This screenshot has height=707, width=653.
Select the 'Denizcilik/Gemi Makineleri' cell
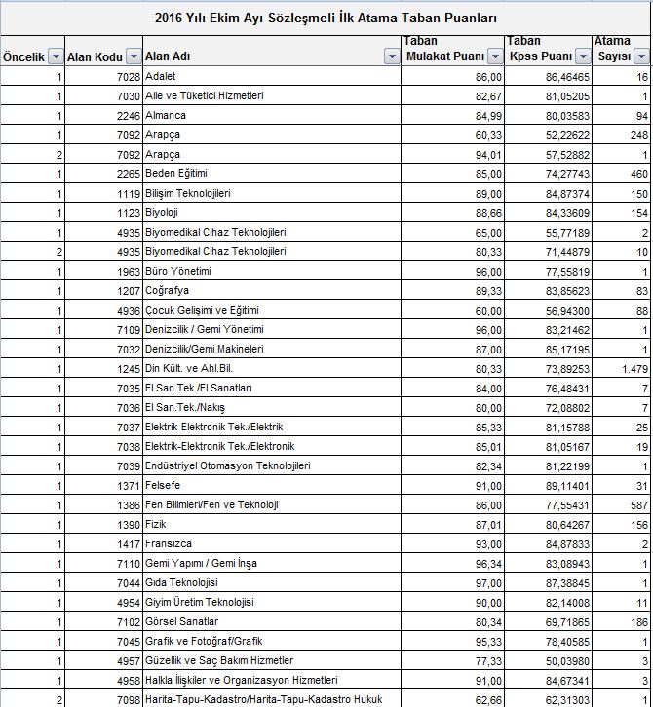[272, 349]
